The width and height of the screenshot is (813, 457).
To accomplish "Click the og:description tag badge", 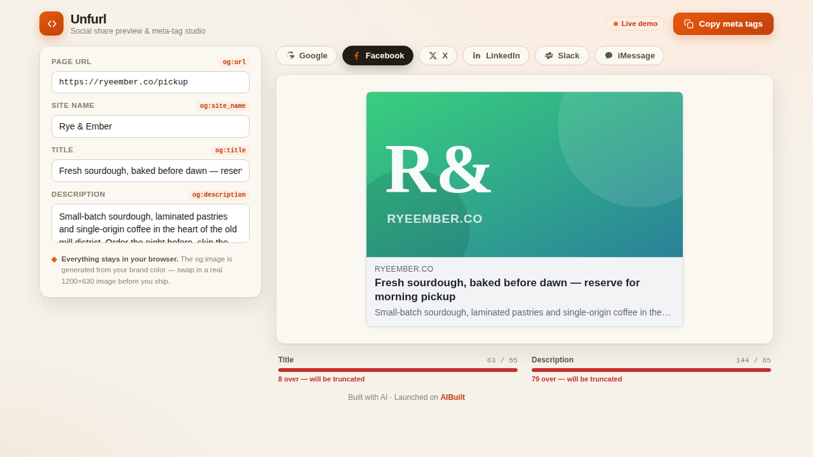I will 219,195.
